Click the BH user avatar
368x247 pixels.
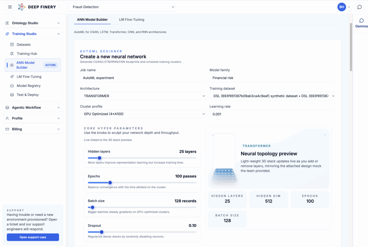(x=341, y=7)
